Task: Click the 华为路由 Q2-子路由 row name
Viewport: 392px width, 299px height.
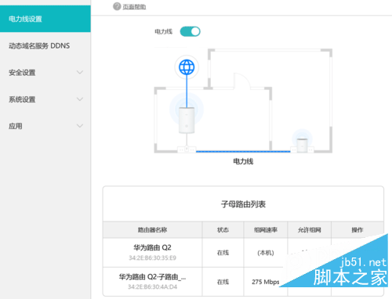Action: (152, 276)
